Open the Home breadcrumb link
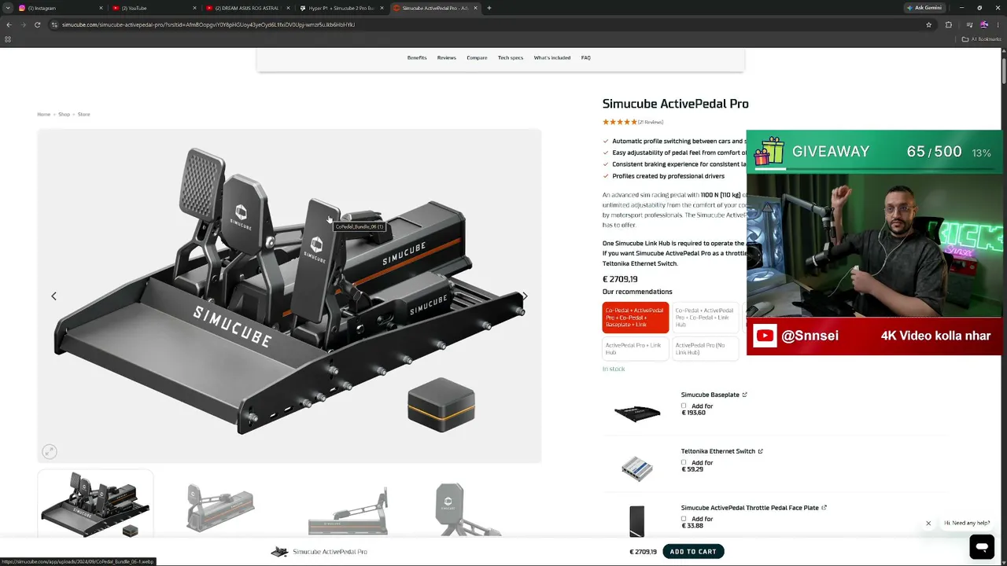 point(43,115)
